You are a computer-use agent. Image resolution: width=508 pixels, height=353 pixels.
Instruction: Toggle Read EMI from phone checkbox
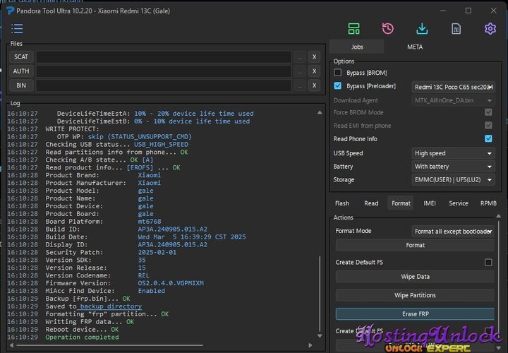(x=488, y=126)
